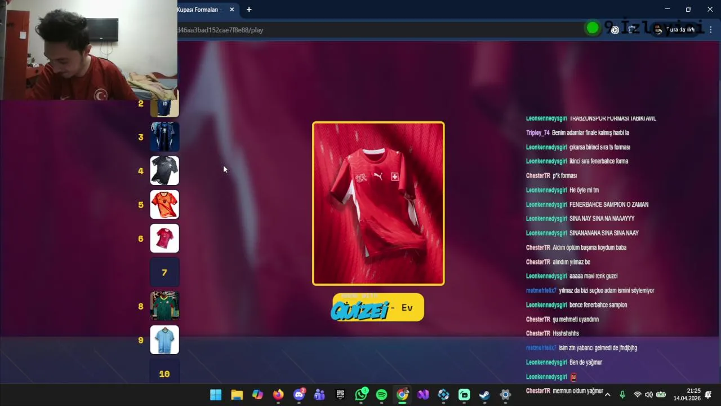
Task: Open WhatsApp from the taskbar
Action: point(361,395)
